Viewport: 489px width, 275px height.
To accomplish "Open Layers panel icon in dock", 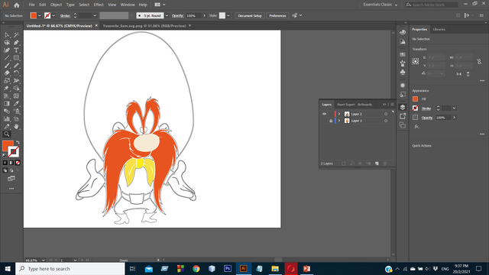I will tap(403, 107).
